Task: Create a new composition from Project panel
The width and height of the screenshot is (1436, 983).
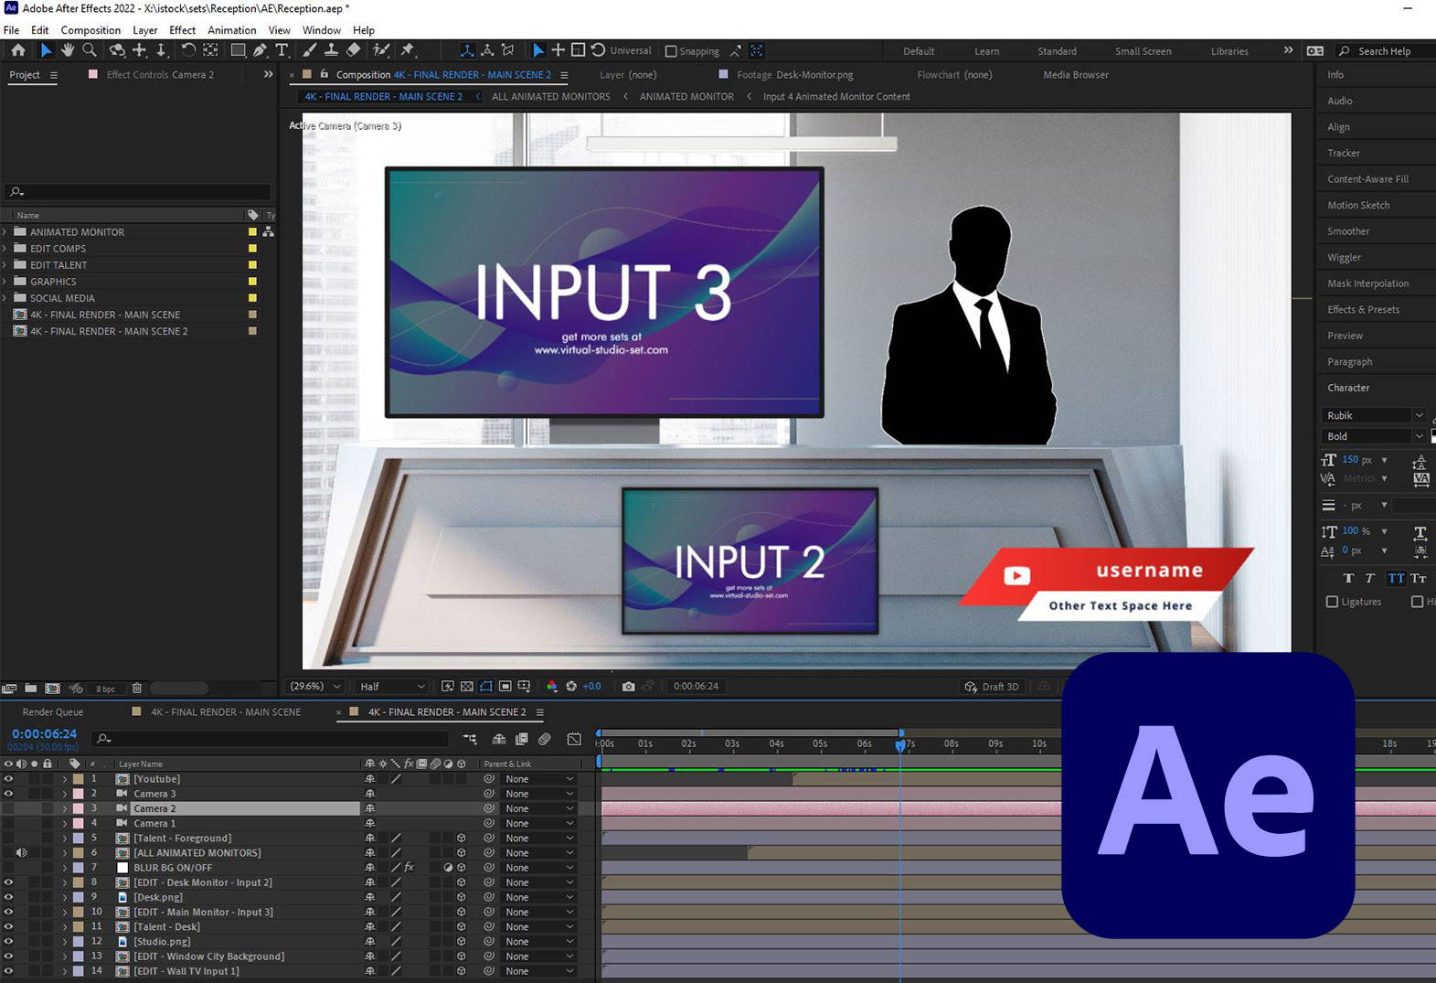Action: (x=53, y=688)
